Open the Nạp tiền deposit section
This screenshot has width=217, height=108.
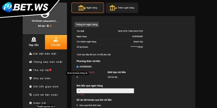pos(34,42)
